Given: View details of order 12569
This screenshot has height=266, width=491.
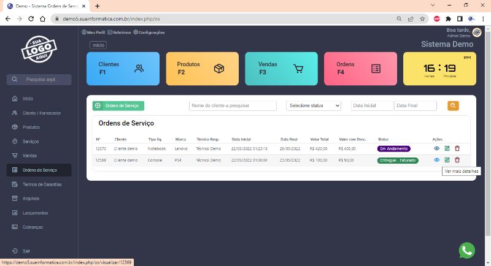Looking at the screenshot, I should pyautogui.click(x=436, y=160).
